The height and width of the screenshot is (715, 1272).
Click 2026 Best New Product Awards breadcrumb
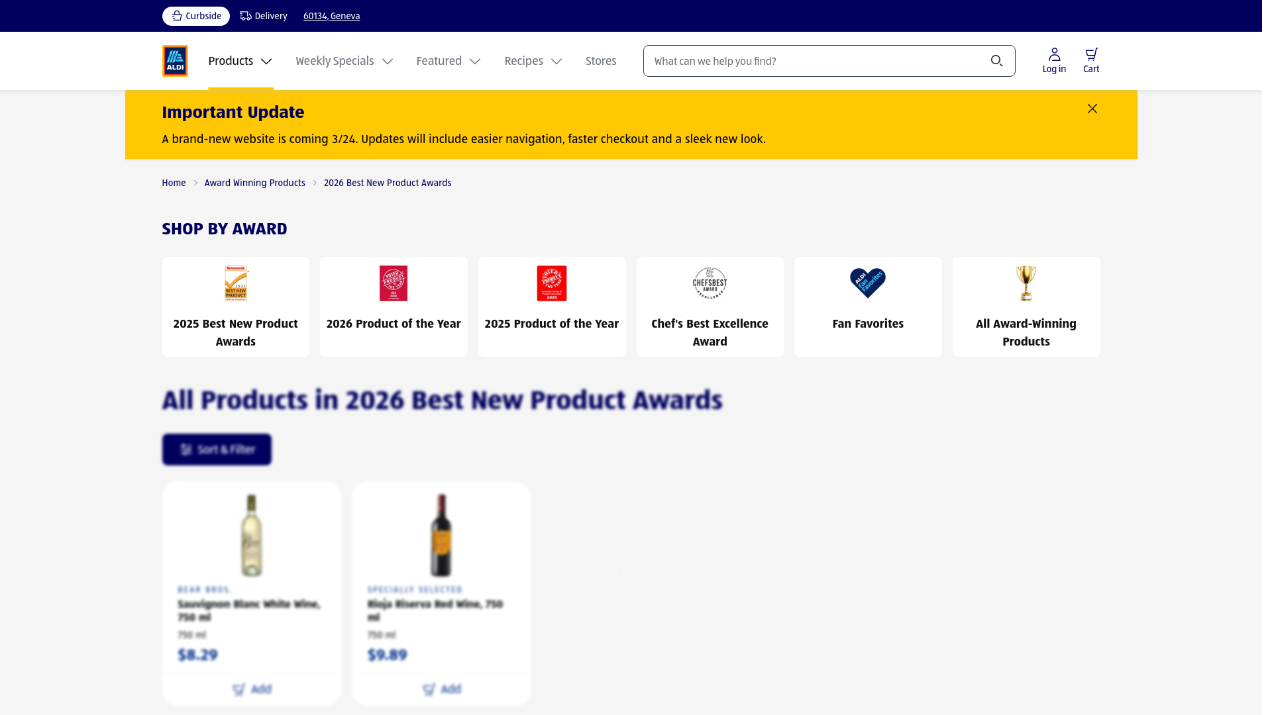click(x=388, y=183)
